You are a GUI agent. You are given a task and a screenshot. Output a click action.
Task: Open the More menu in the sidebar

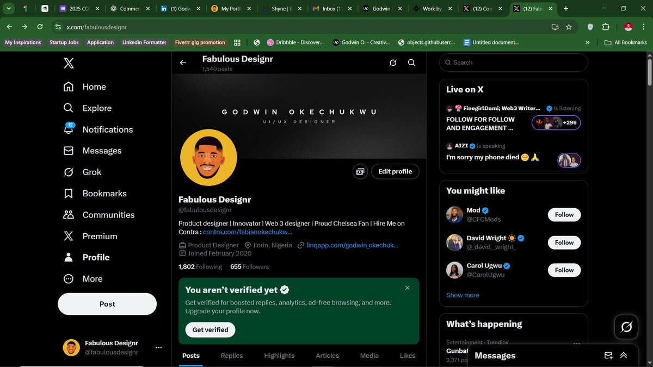[83, 279]
